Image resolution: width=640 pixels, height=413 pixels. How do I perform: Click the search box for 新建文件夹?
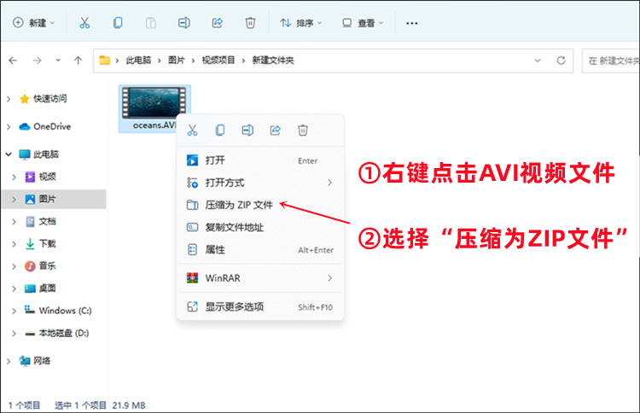(x=611, y=61)
